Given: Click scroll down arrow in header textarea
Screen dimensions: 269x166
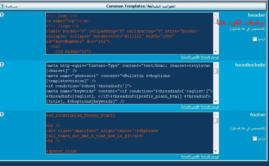Looking at the screenshot, I should click(216, 51).
